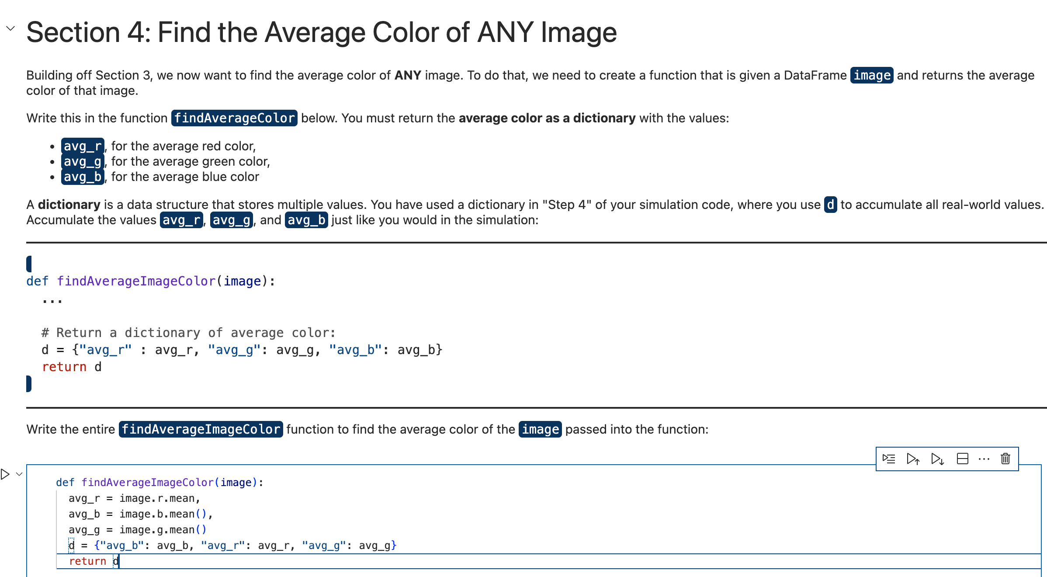
Task: Click the avg_b bullet list item badge
Action: pos(82,177)
